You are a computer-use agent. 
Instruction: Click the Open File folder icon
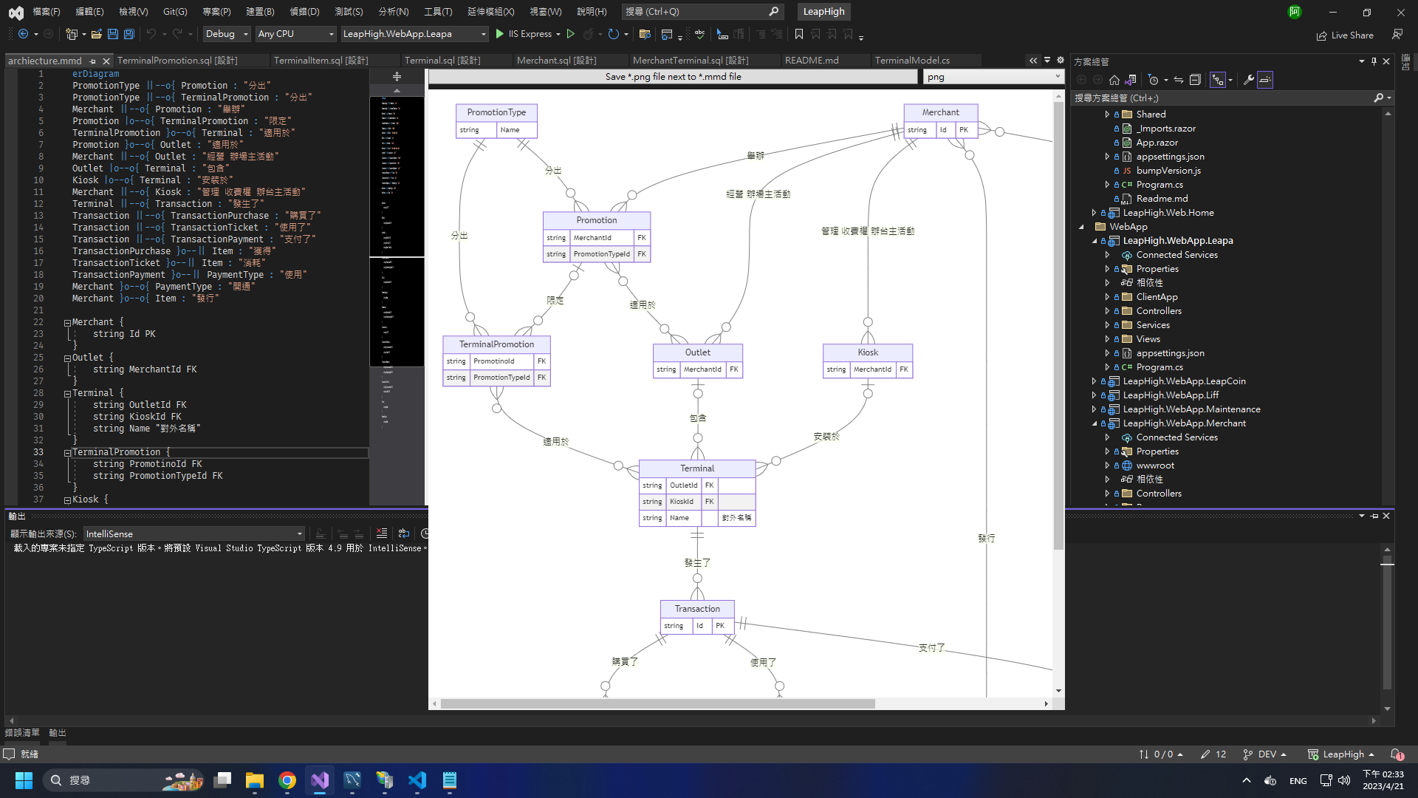[96, 34]
